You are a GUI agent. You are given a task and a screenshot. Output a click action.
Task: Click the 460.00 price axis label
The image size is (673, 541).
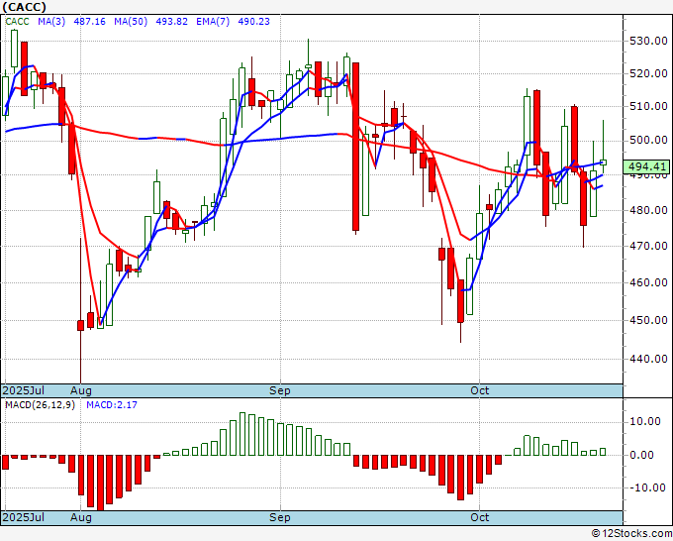tap(648, 282)
